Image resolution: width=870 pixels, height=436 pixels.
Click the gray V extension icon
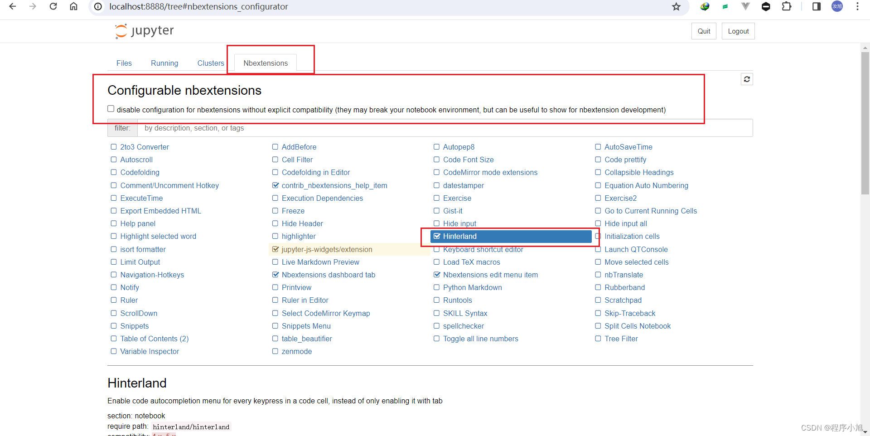pos(745,6)
